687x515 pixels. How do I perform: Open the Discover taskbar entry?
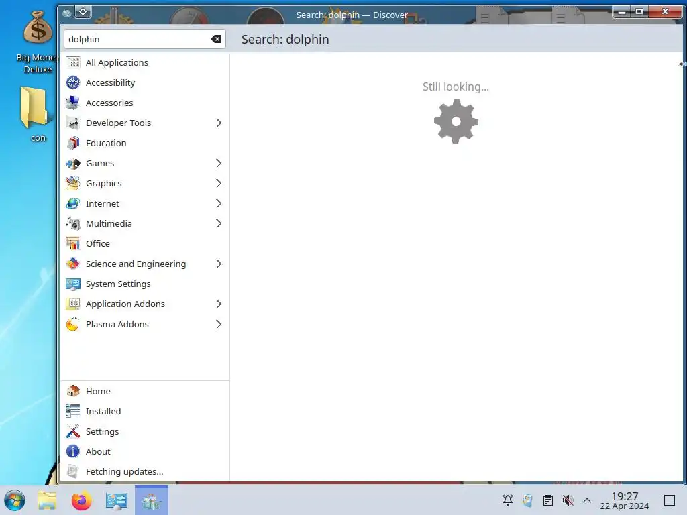click(x=152, y=500)
